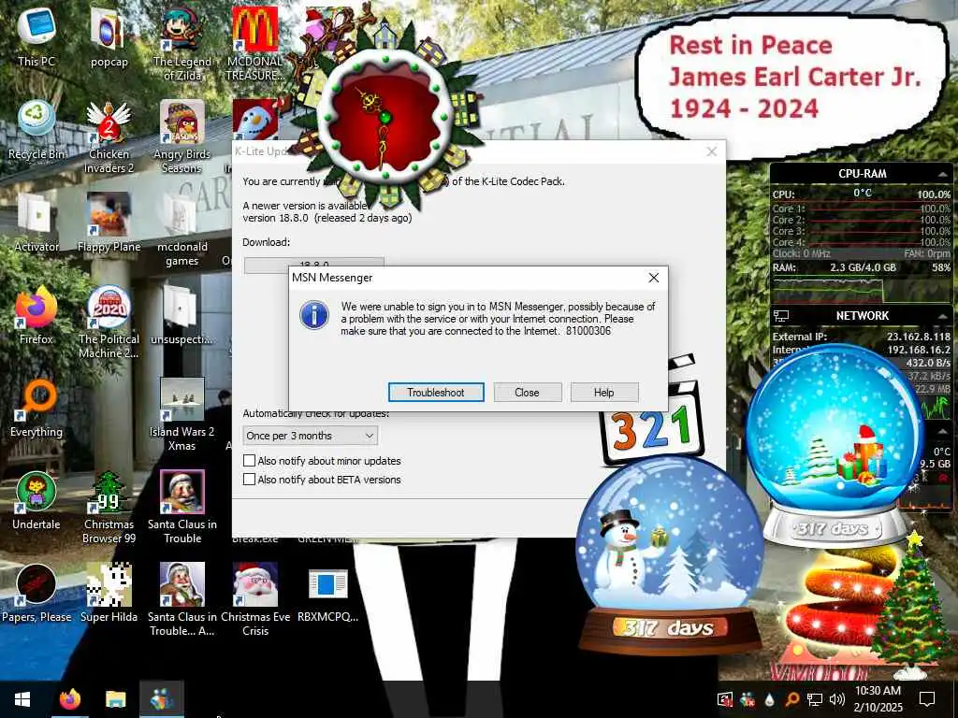Open the Everything tray icon
This screenshot has height=718, width=958.
(791, 699)
